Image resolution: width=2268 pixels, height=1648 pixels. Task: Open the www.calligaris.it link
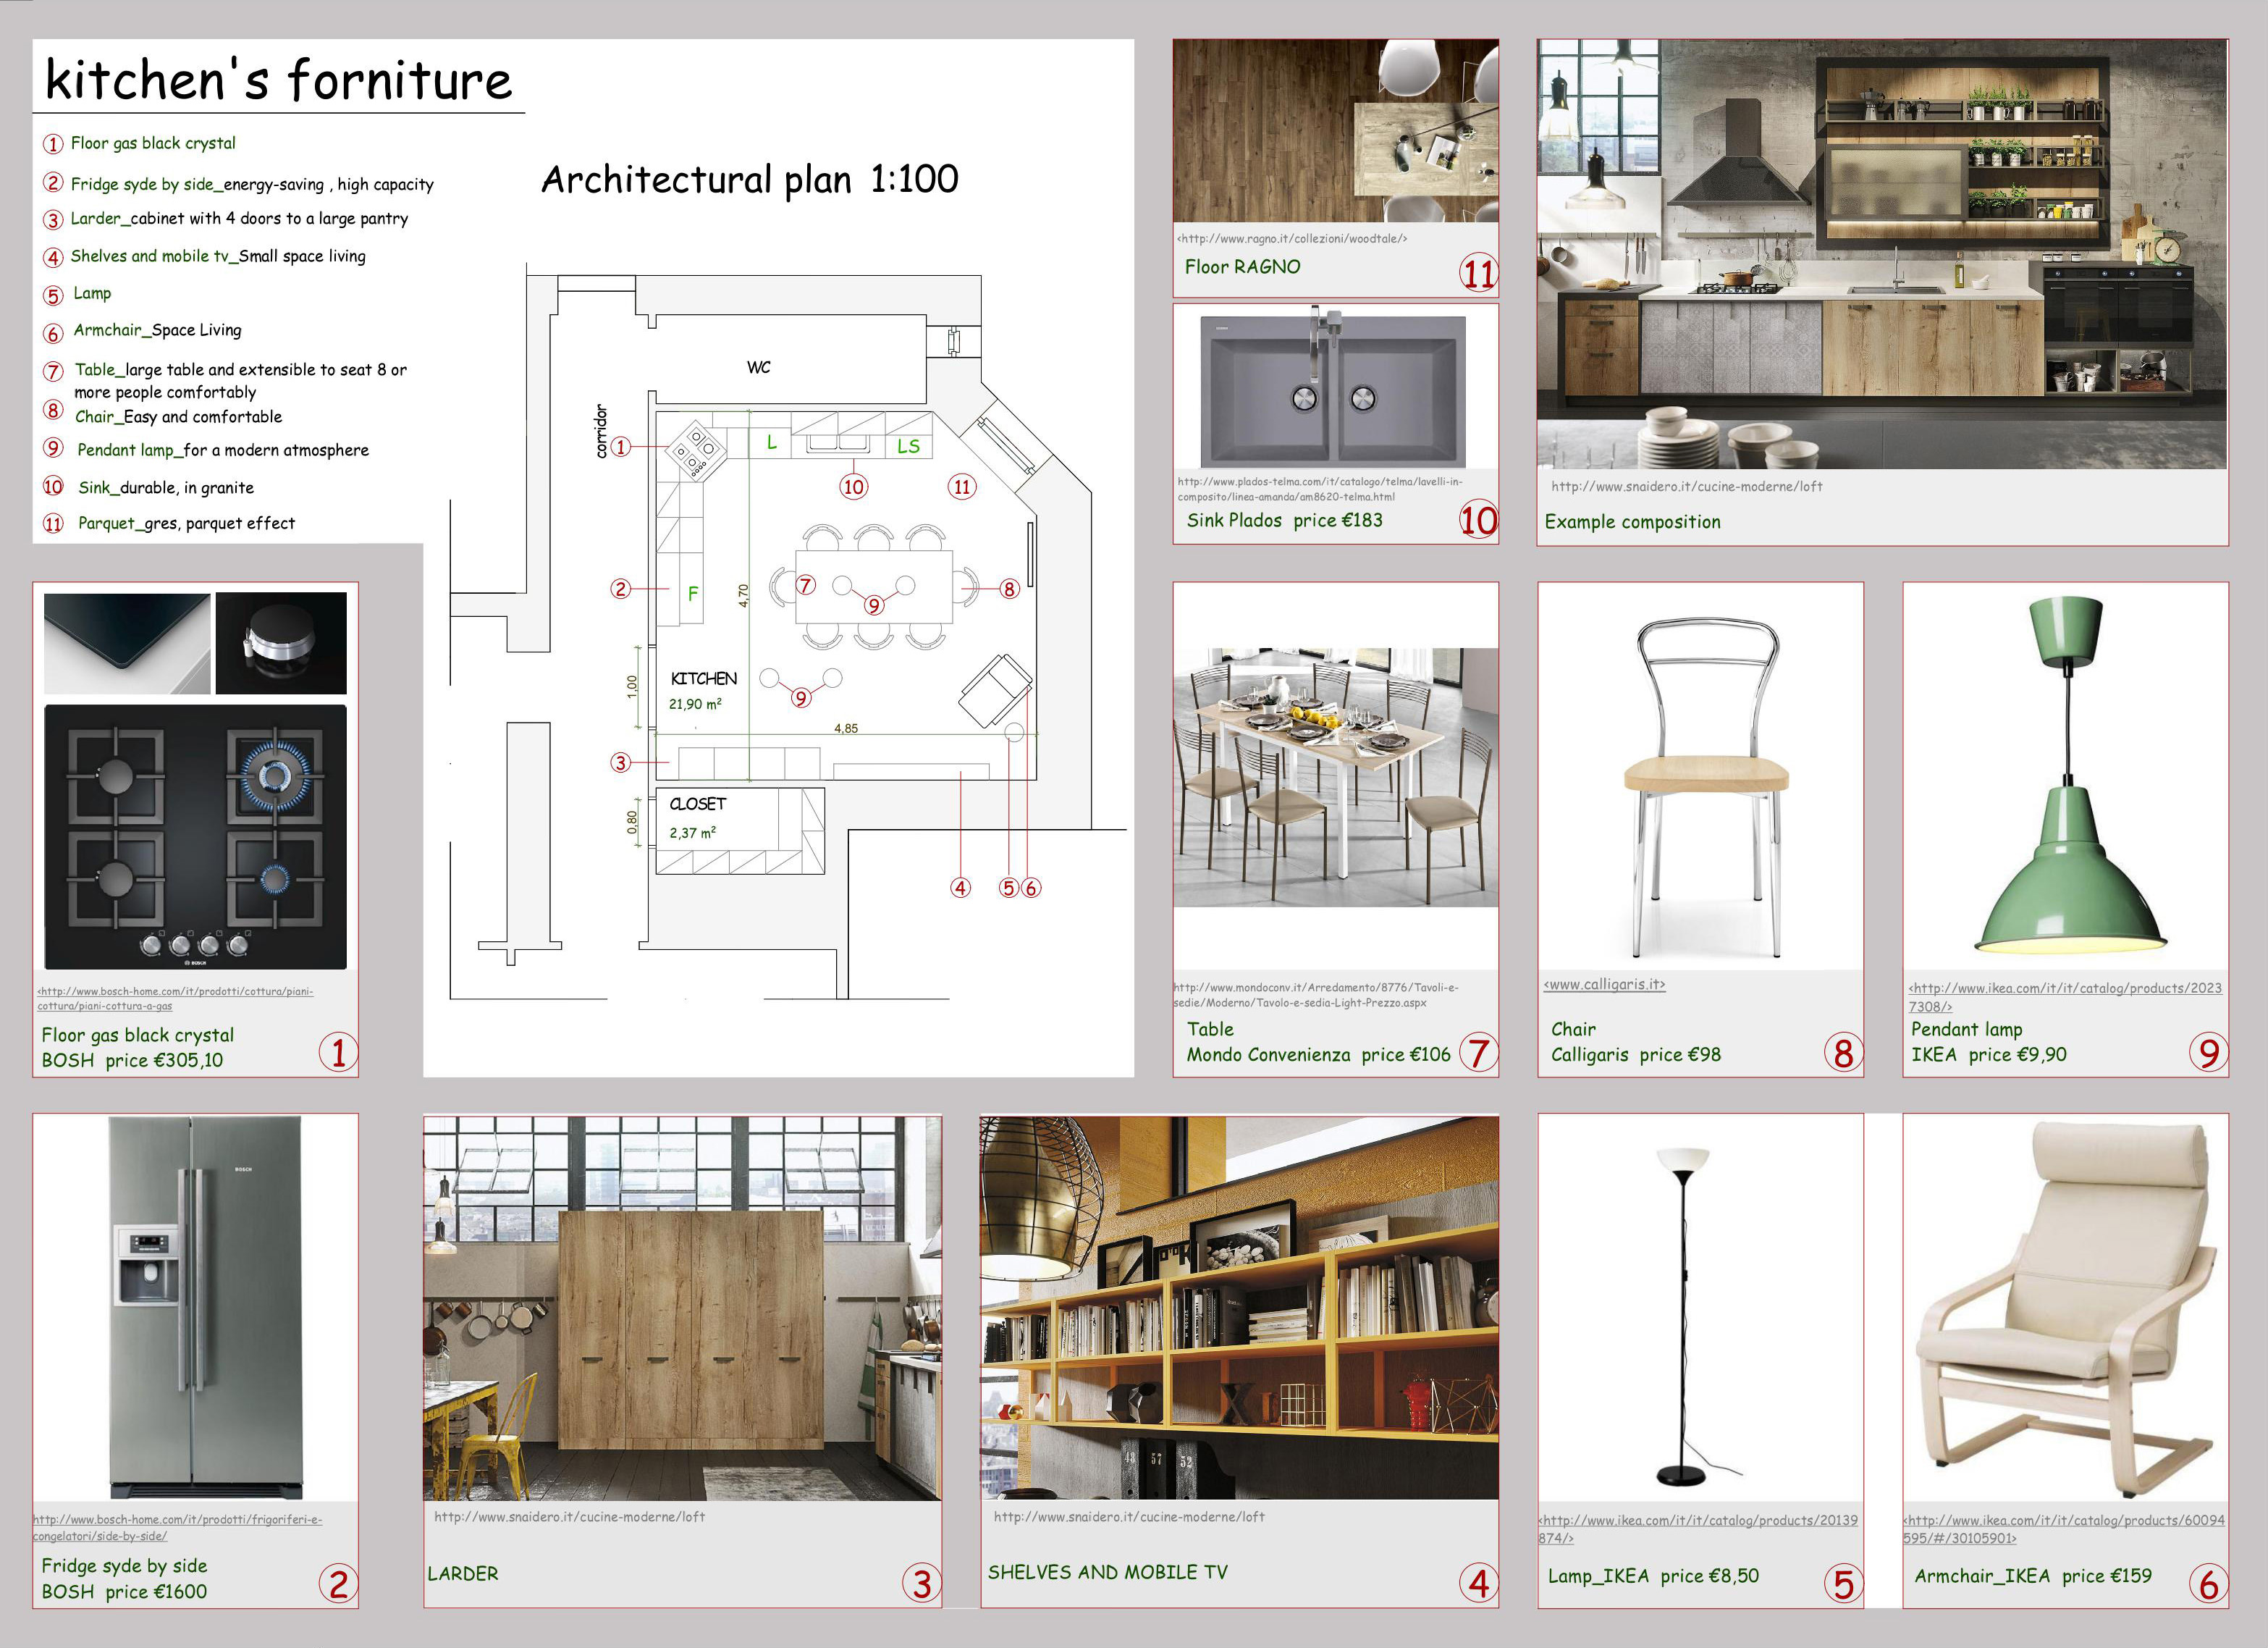click(x=1604, y=984)
